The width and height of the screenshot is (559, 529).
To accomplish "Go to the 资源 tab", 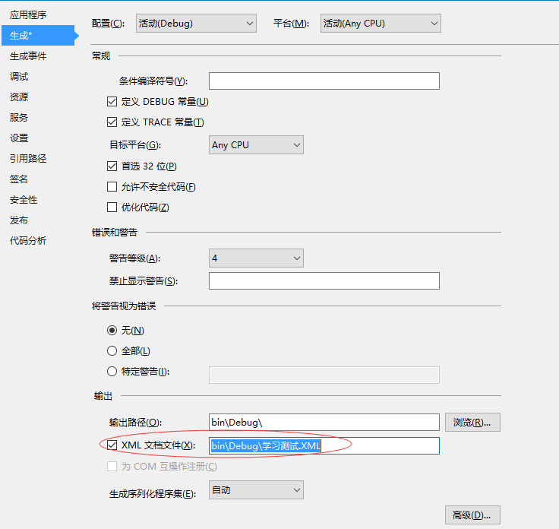I will point(19,97).
